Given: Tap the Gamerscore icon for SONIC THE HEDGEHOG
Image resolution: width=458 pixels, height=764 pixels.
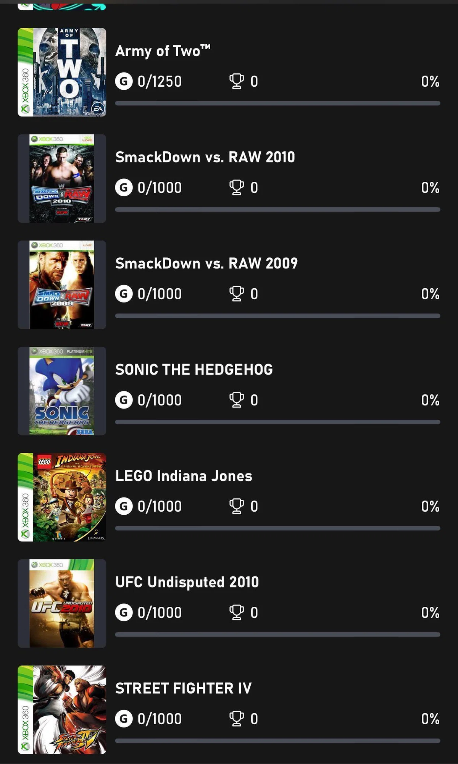Looking at the screenshot, I should click(124, 400).
